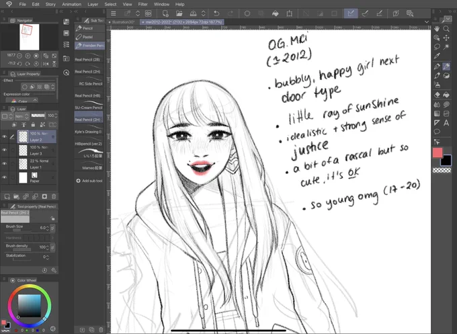Select the Move layer tool
This screenshot has height=334, width=457.
[446, 38]
